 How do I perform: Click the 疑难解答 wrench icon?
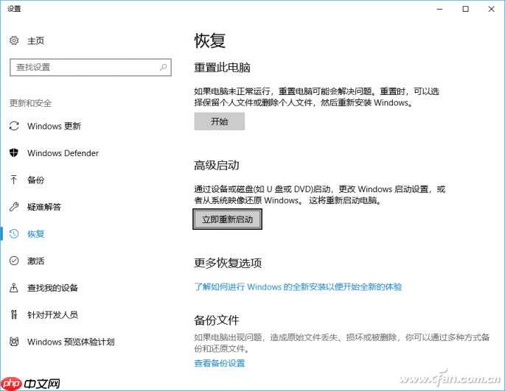click(x=14, y=207)
